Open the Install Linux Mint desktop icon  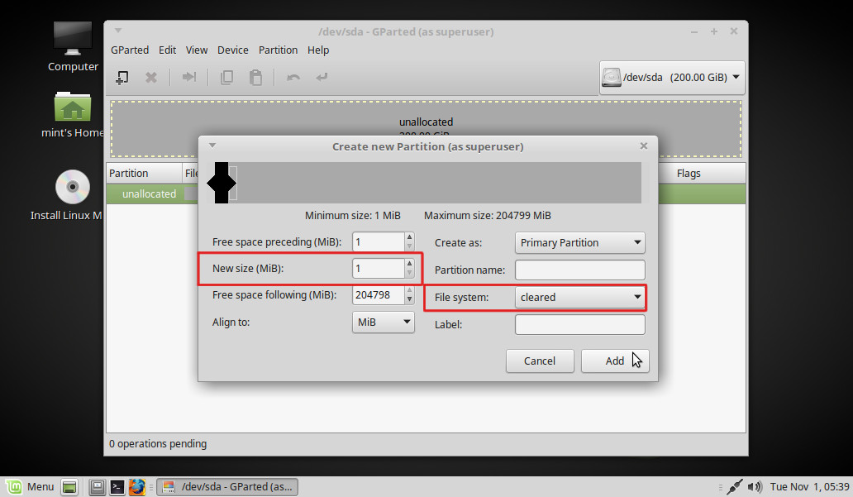(x=72, y=187)
